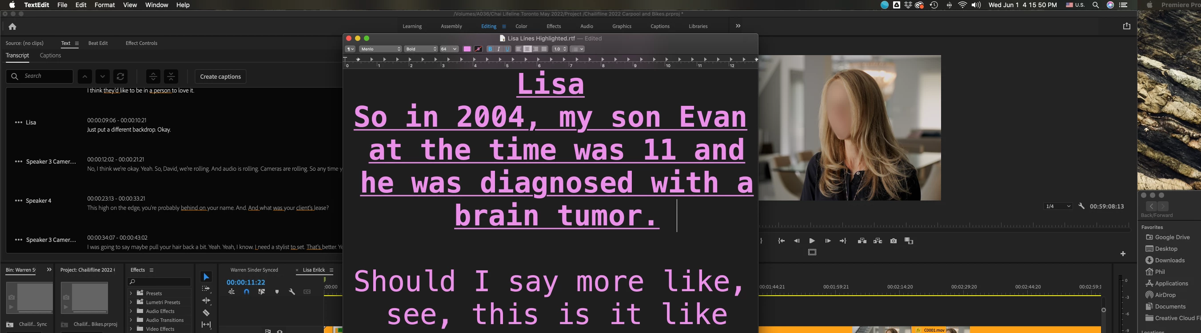Adjust the 1.0 line spacing stepper
1201x333 pixels.
tap(565, 49)
